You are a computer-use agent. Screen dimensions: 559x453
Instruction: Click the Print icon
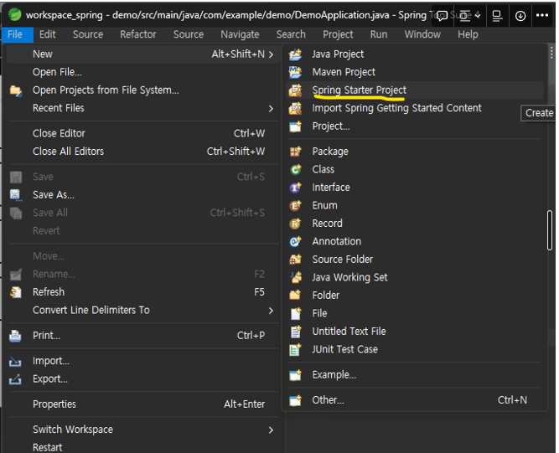(x=16, y=336)
